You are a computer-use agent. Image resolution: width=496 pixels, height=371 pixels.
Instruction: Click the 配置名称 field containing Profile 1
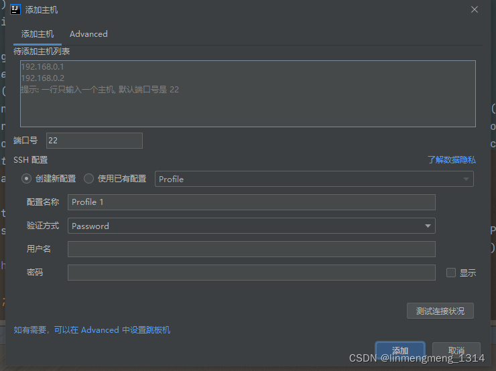coord(251,202)
